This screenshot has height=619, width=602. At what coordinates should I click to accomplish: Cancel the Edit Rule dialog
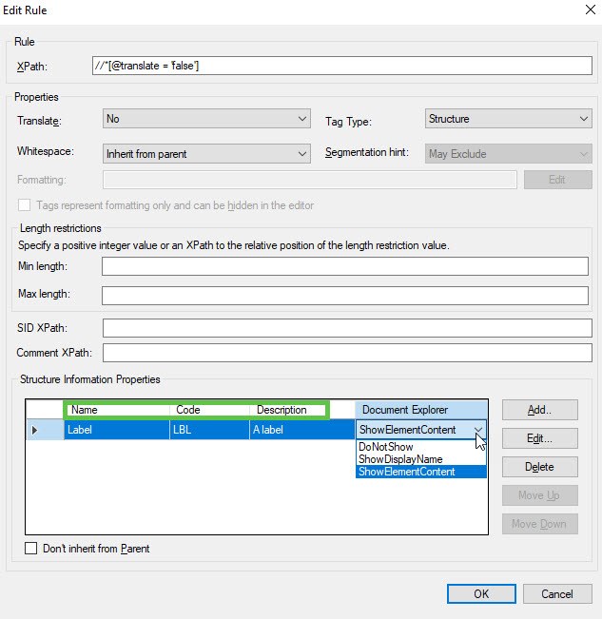[x=557, y=593]
